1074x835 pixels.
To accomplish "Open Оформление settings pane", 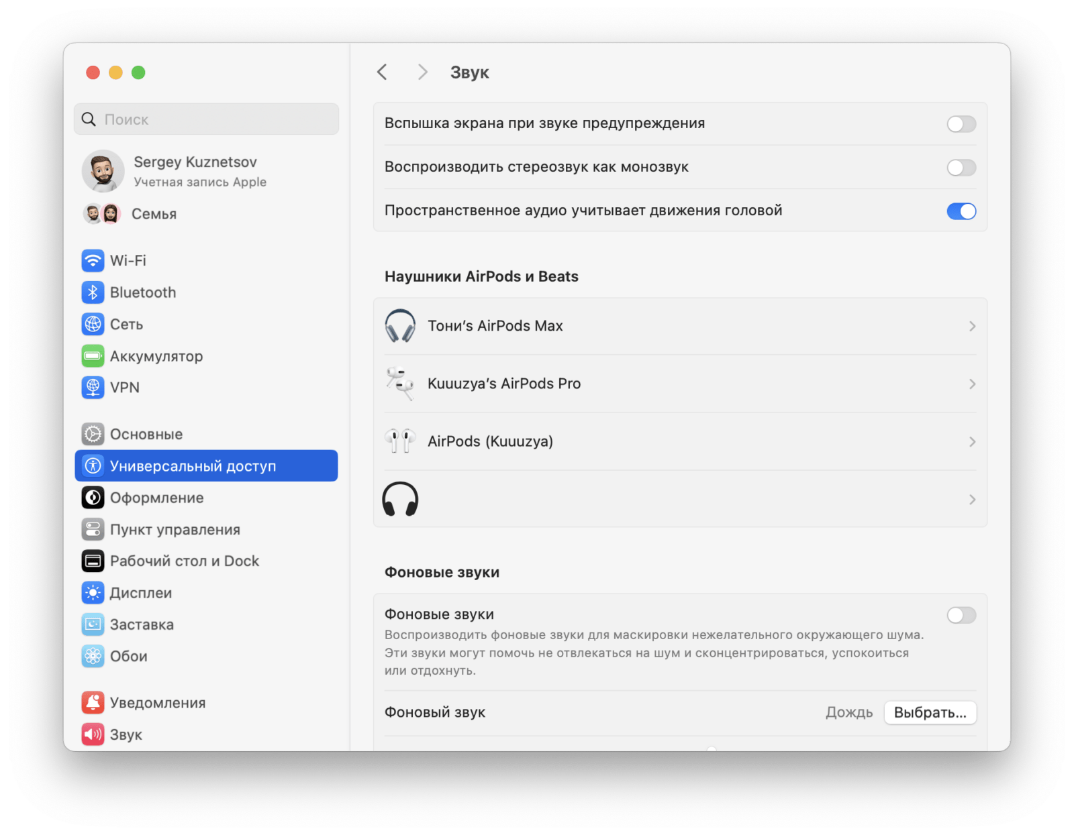I will (206, 498).
